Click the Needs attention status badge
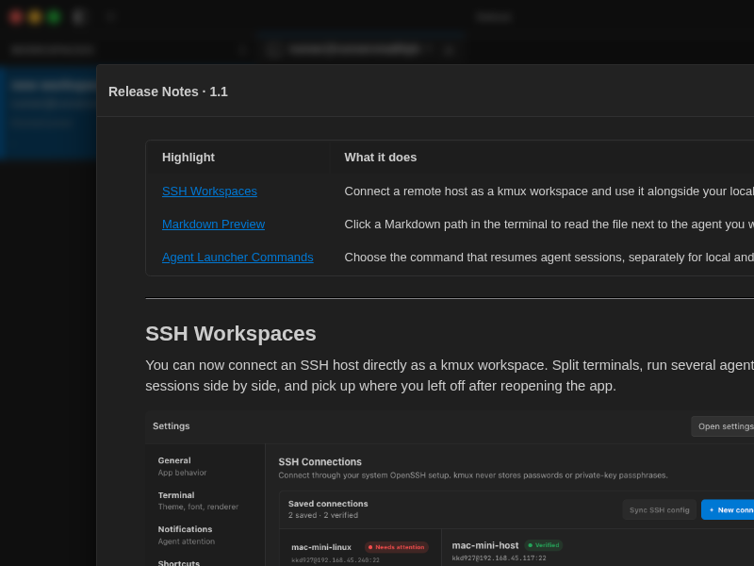 click(397, 547)
